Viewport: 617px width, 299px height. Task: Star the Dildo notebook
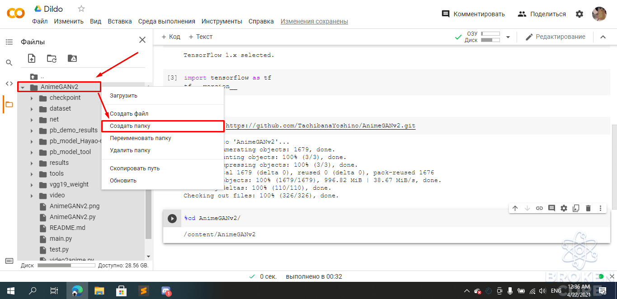pos(81,9)
